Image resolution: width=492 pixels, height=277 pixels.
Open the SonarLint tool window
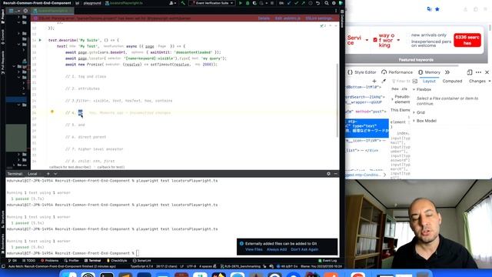click(141, 261)
